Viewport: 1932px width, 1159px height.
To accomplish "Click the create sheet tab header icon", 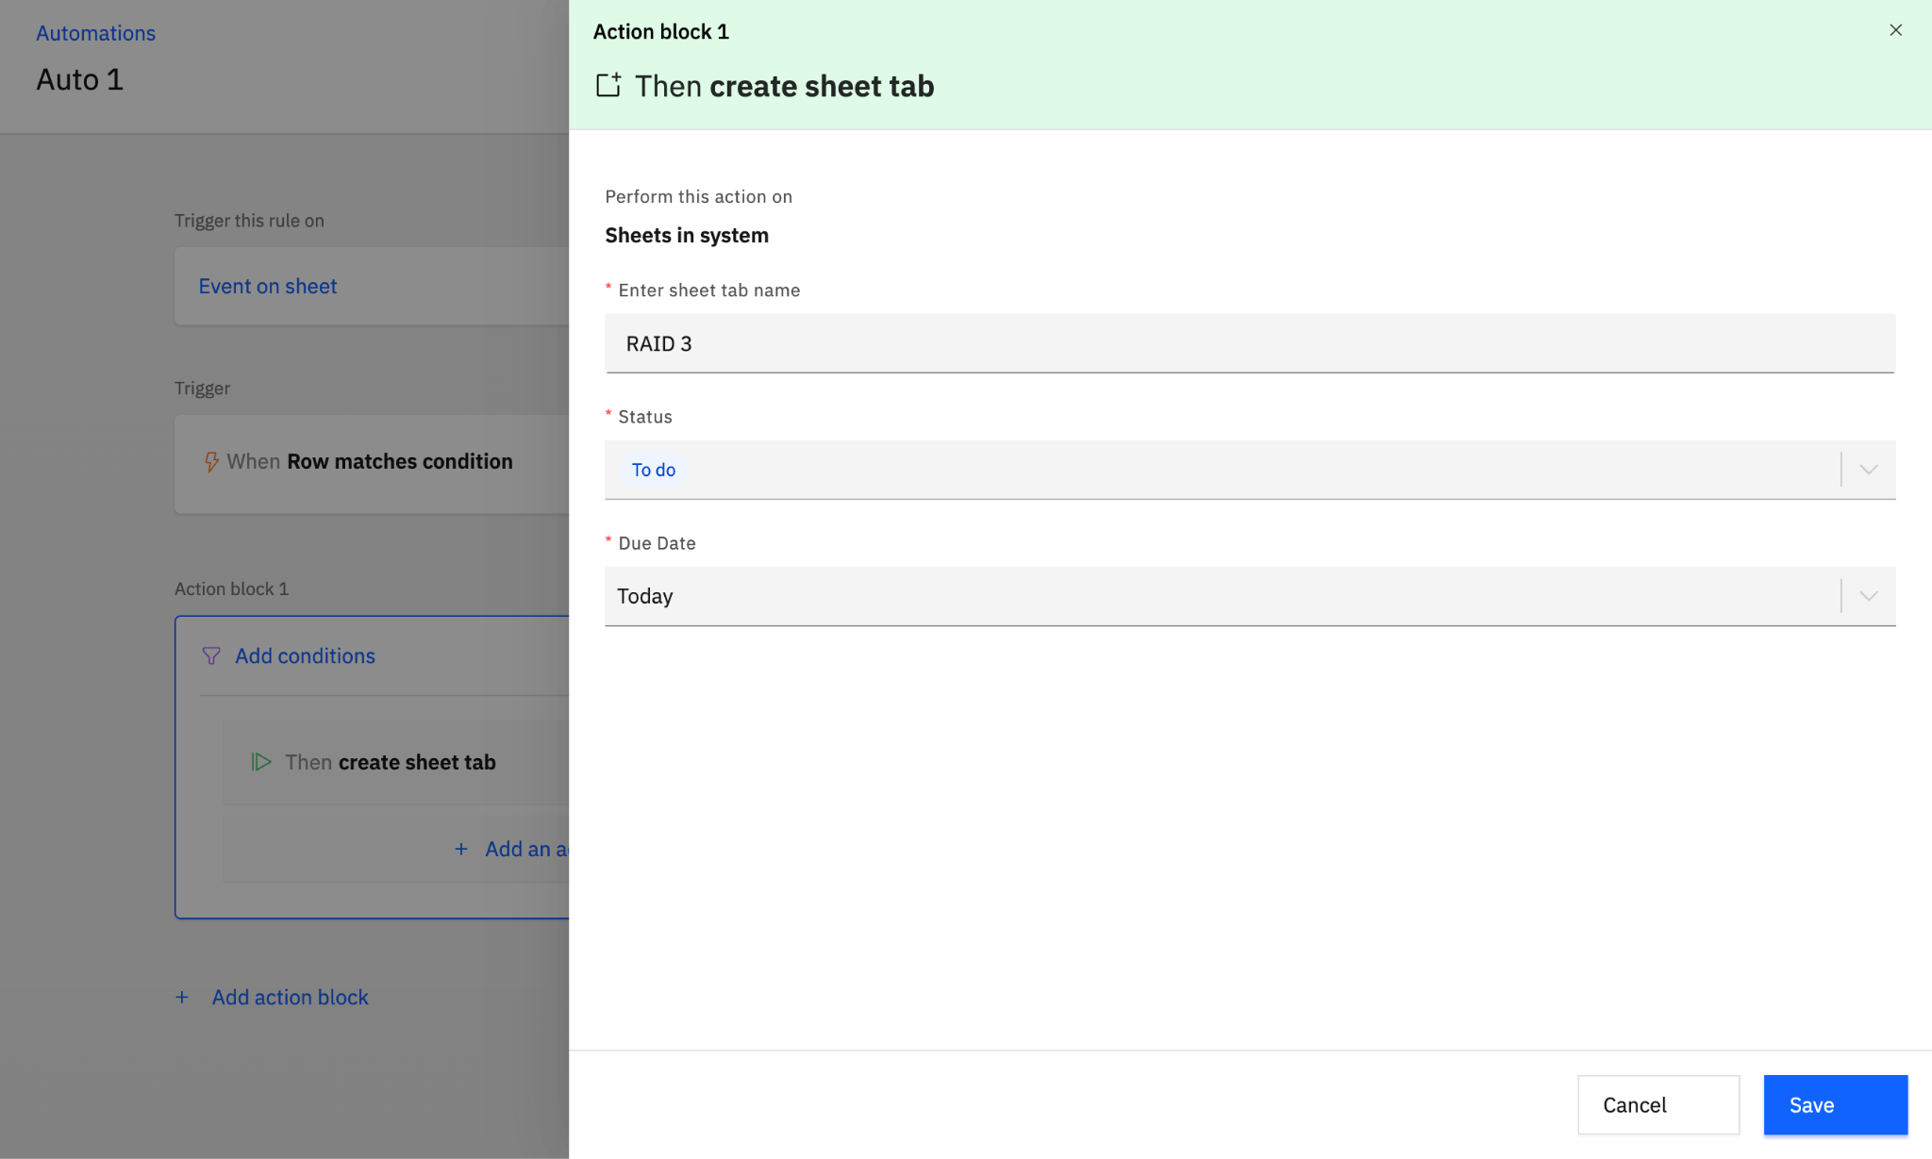I will pos(608,85).
